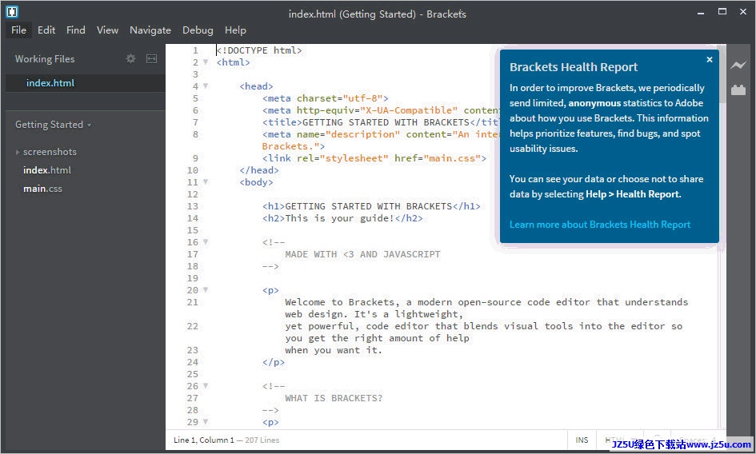Fold the paragraph tag on line 20
756x454 pixels.
point(206,290)
